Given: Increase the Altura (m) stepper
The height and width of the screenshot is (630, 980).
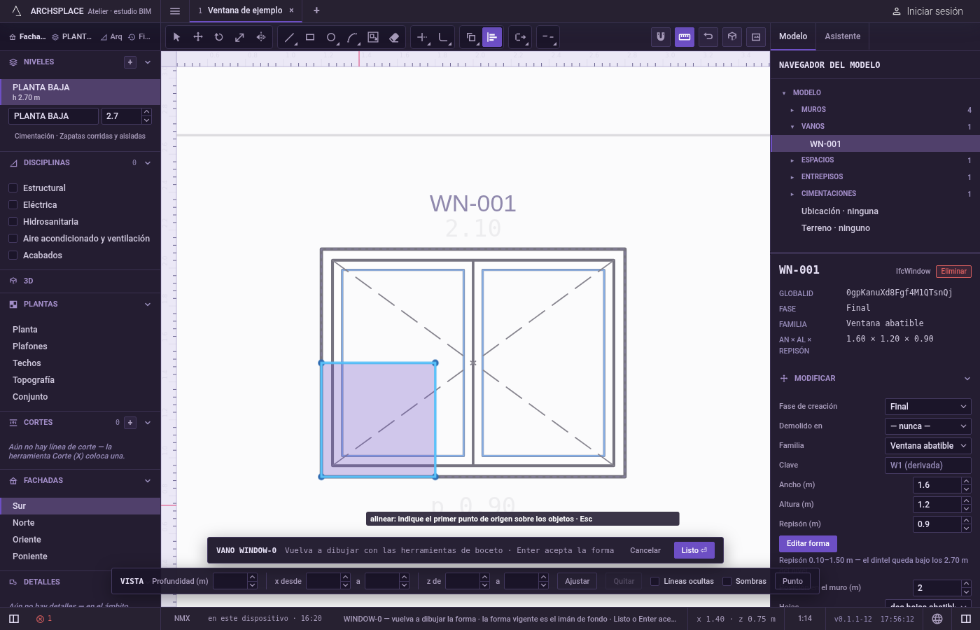Looking at the screenshot, I should coord(967,500).
